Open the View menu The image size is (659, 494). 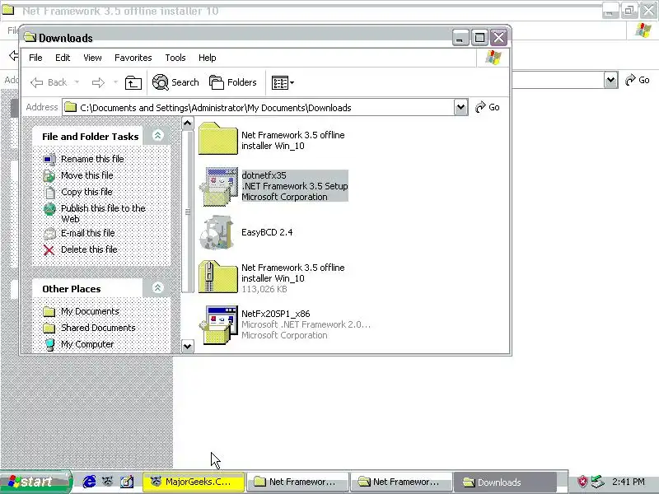click(92, 58)
